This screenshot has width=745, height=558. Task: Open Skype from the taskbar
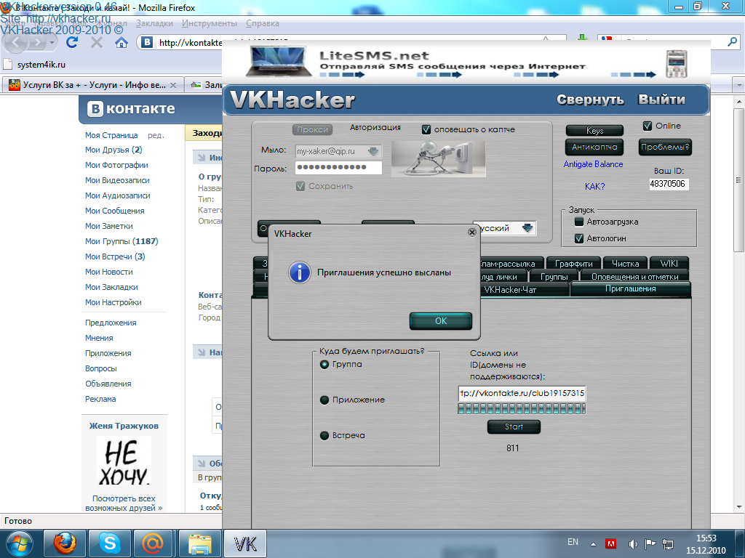[109, 543]
